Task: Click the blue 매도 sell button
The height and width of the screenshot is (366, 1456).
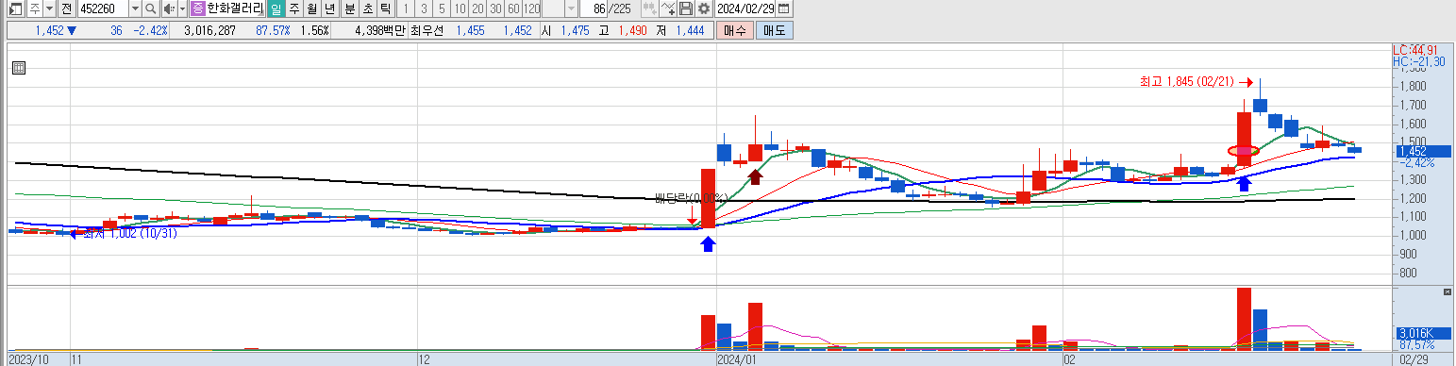Action: (x=774, y=30)
